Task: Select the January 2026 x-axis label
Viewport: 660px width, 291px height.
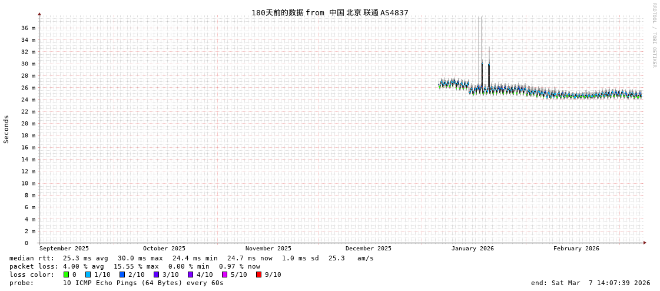Action: pyautogui.click(x=472, y=249)
